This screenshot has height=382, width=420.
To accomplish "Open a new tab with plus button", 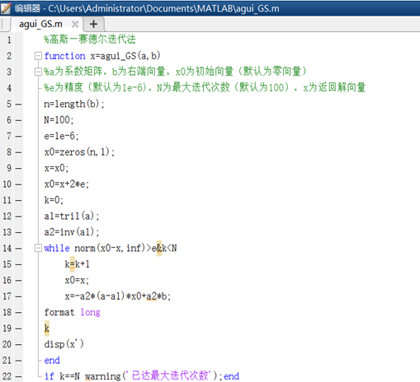I will 93,24.
